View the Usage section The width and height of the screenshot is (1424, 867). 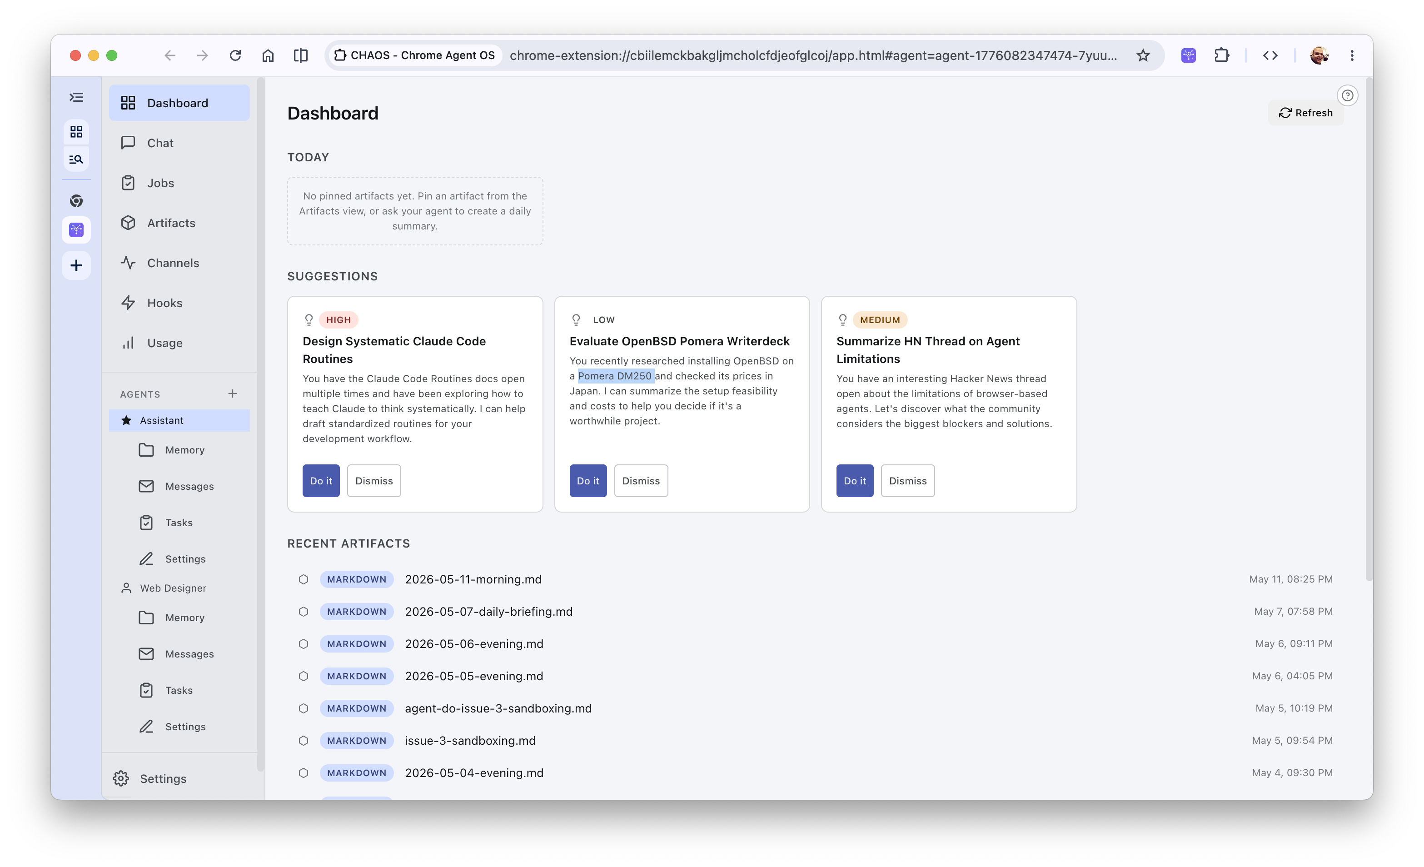click(179, 343)
